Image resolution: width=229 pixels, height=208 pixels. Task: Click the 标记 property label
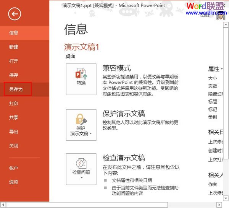[x=213, y=109]
